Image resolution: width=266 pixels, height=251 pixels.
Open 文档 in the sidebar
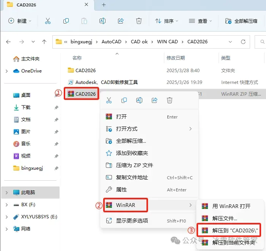[x=22, y=120]
